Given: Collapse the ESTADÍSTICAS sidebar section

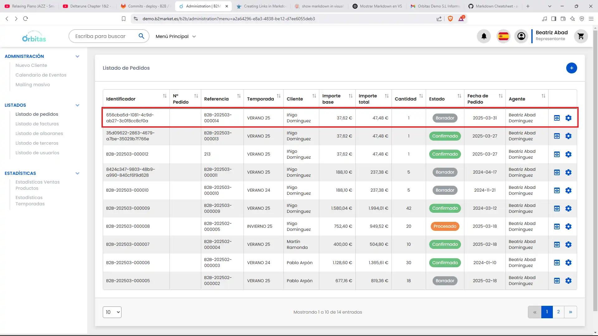Looking at the screenshot, I should (x=77, y=173).
